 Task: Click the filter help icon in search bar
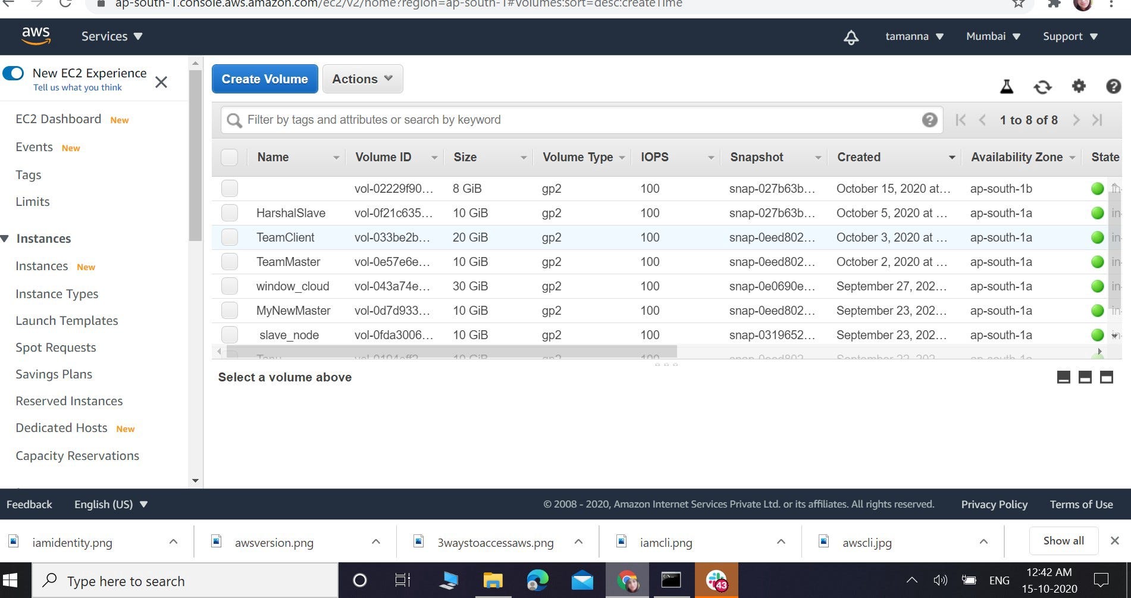[930, 120]
